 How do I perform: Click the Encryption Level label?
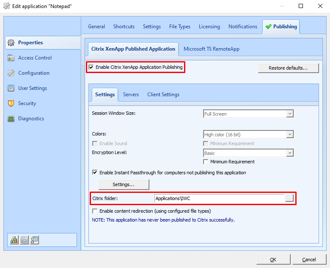(110, 153)
